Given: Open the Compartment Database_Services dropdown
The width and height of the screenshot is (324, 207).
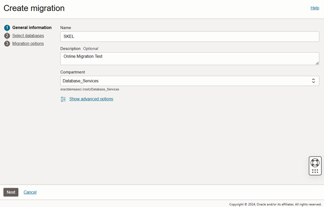Looking at the screenshot, I should tap(190, 81).
